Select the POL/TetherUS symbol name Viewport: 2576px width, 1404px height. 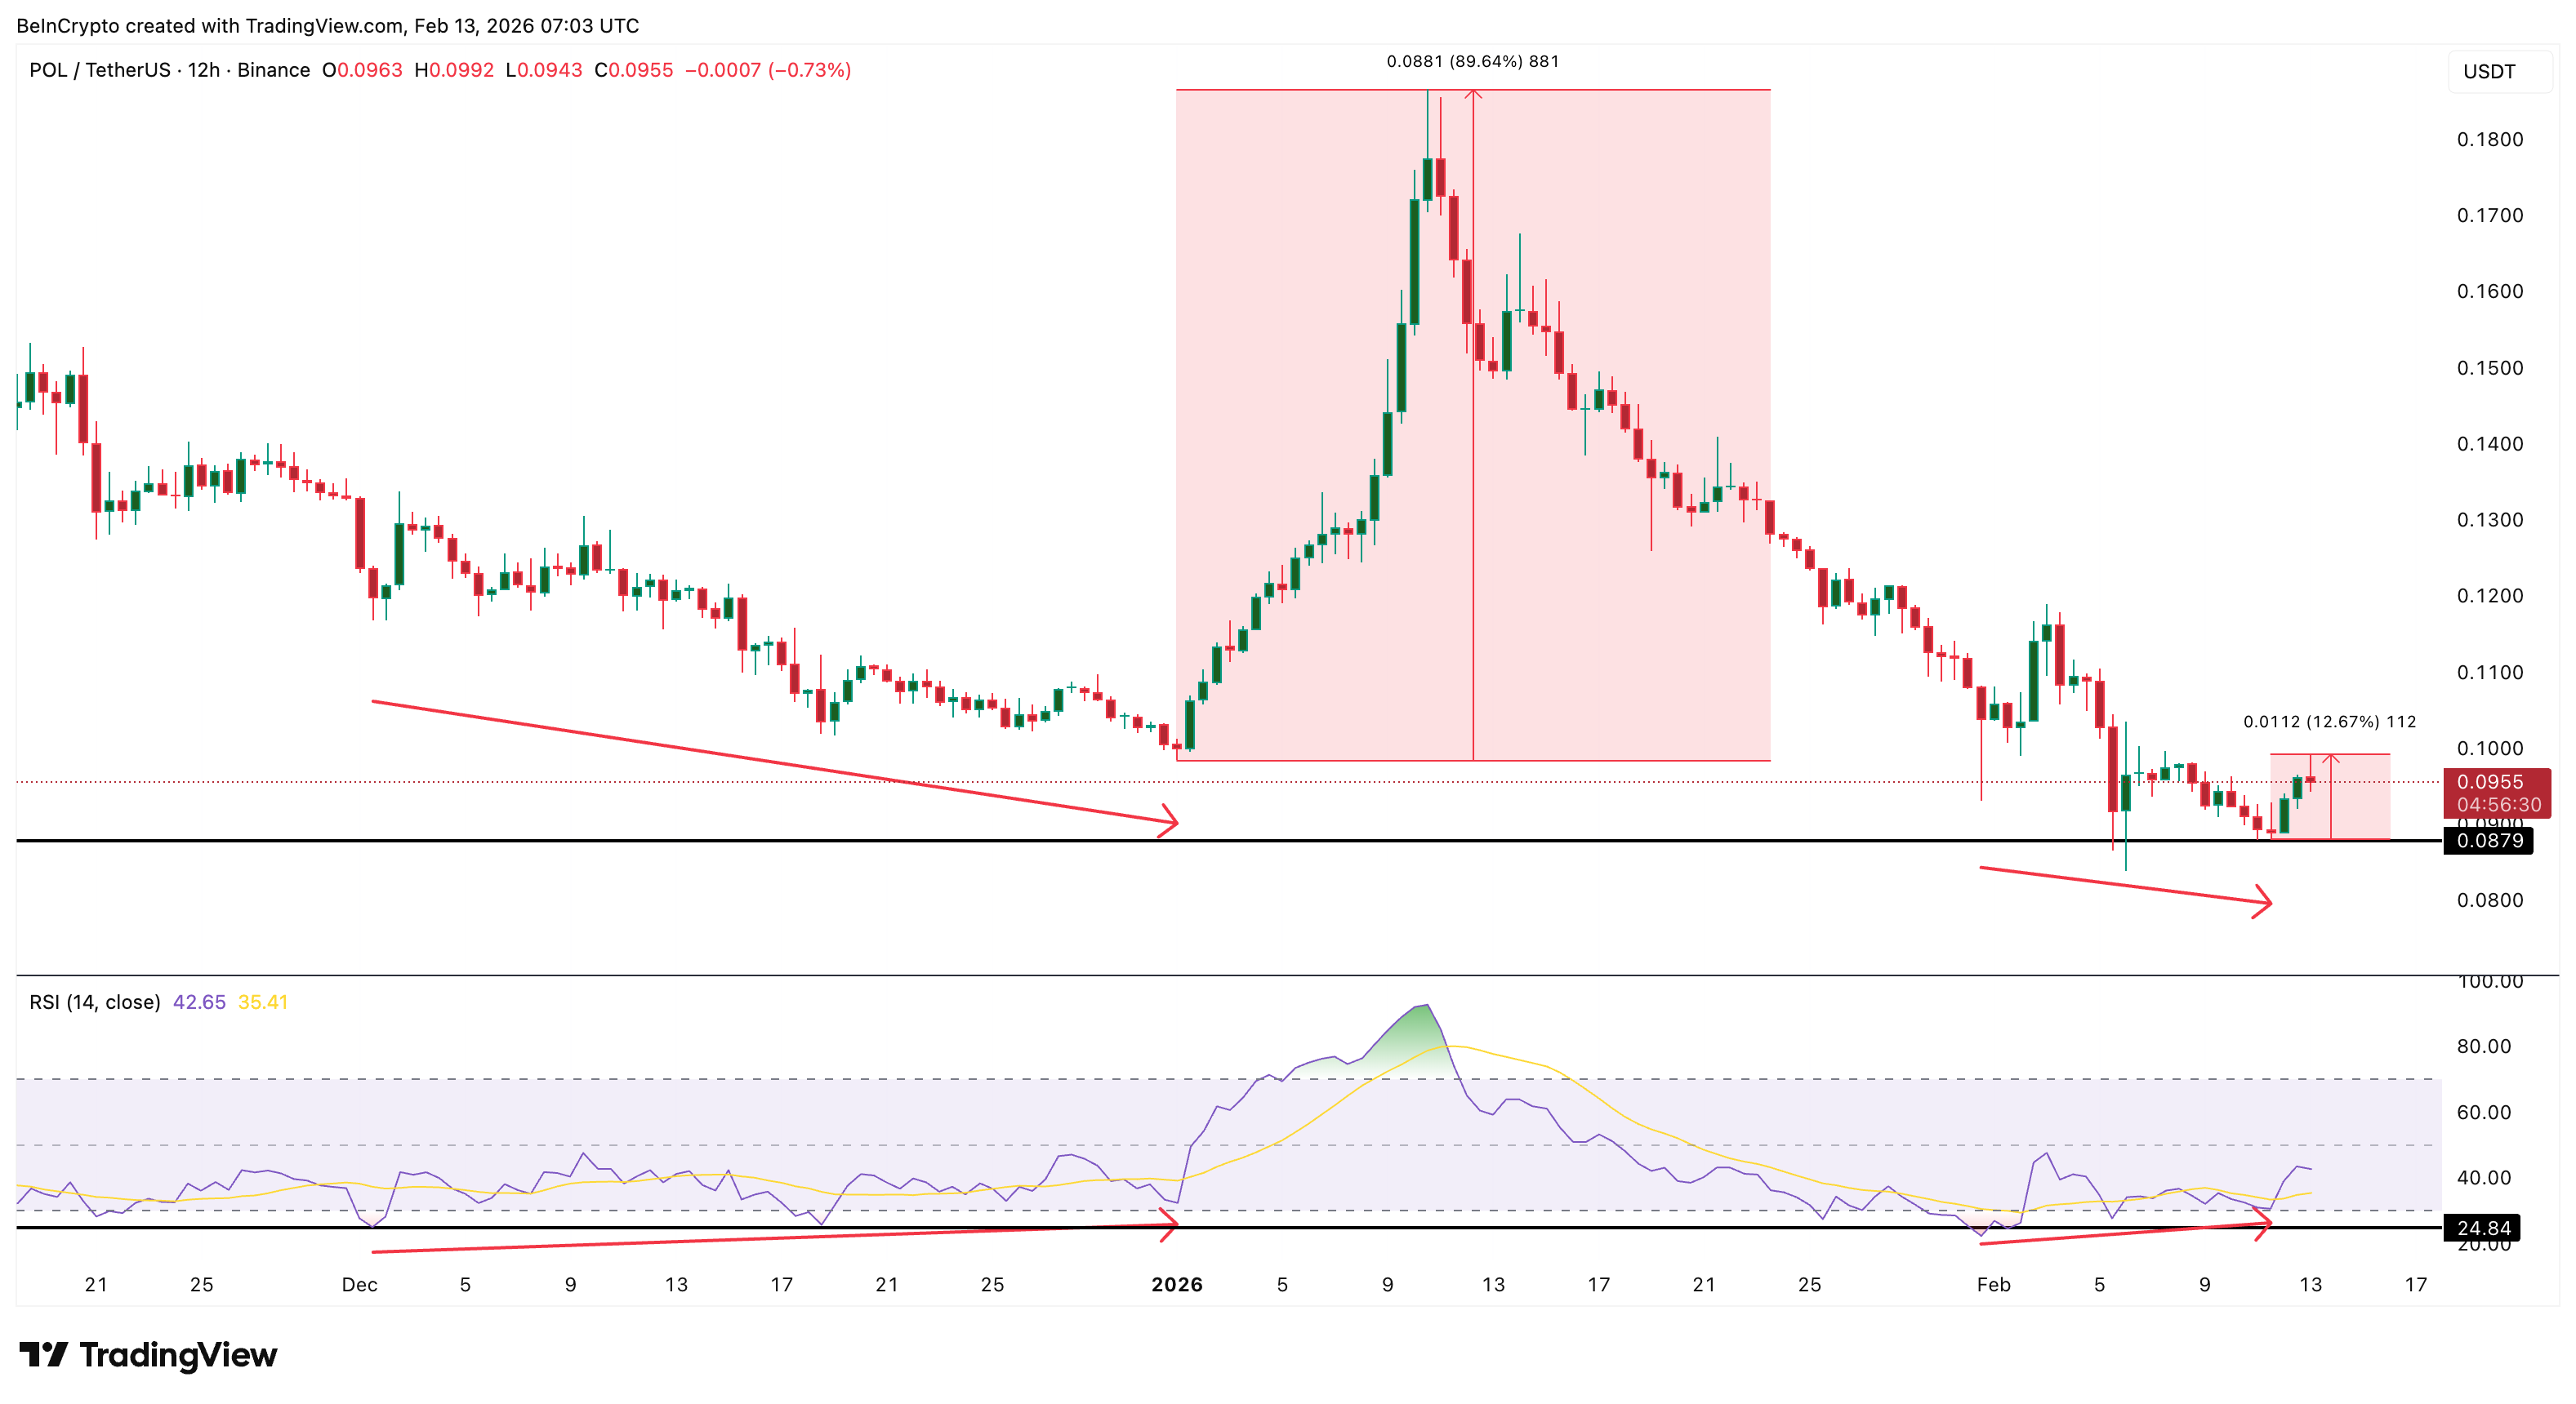click(102, 70)
